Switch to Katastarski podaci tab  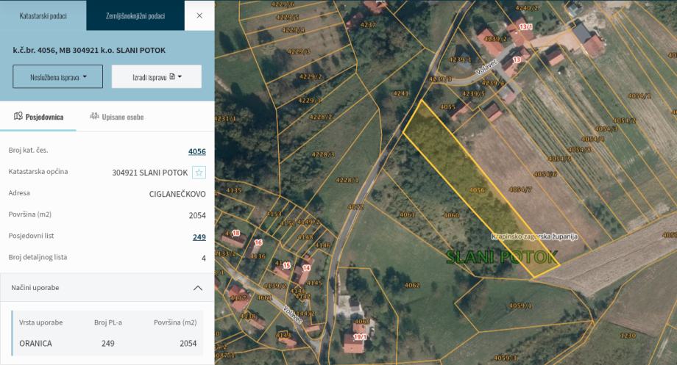coord(43,15)
